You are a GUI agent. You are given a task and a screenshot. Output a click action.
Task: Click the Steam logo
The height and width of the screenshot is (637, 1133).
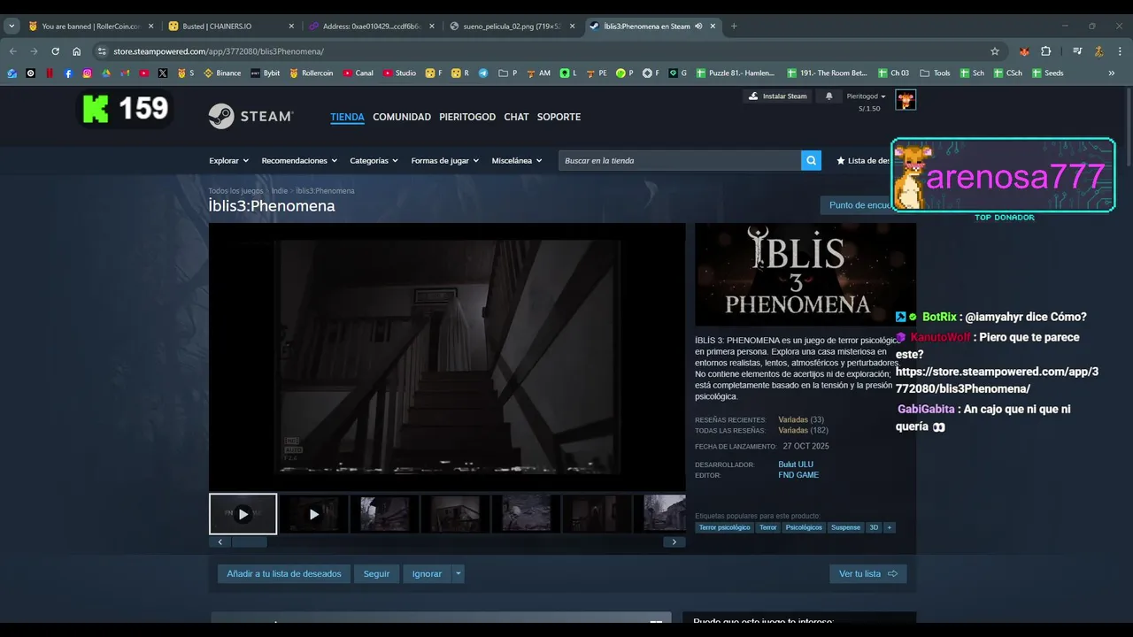251,117
